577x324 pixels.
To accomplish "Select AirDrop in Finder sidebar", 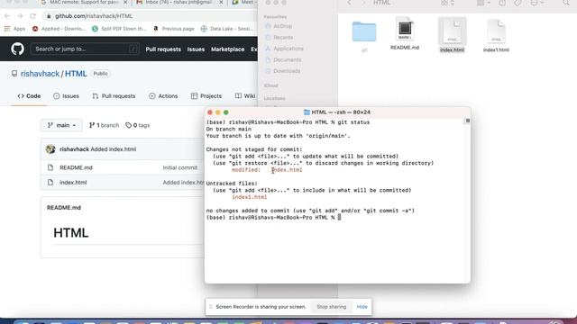I will [279, 26].
